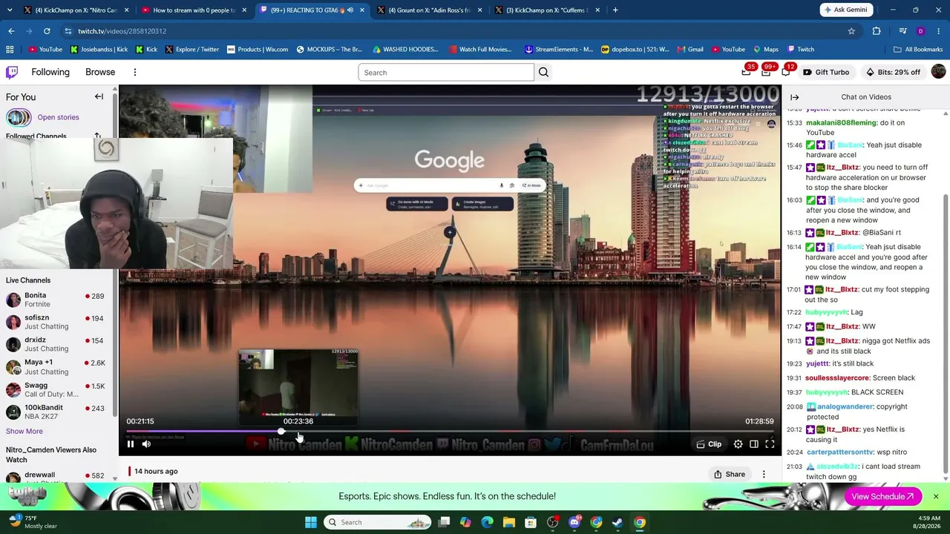Click the chat panel scrollbar
Viewport: 950px width, 534px height.
point(946,334)
